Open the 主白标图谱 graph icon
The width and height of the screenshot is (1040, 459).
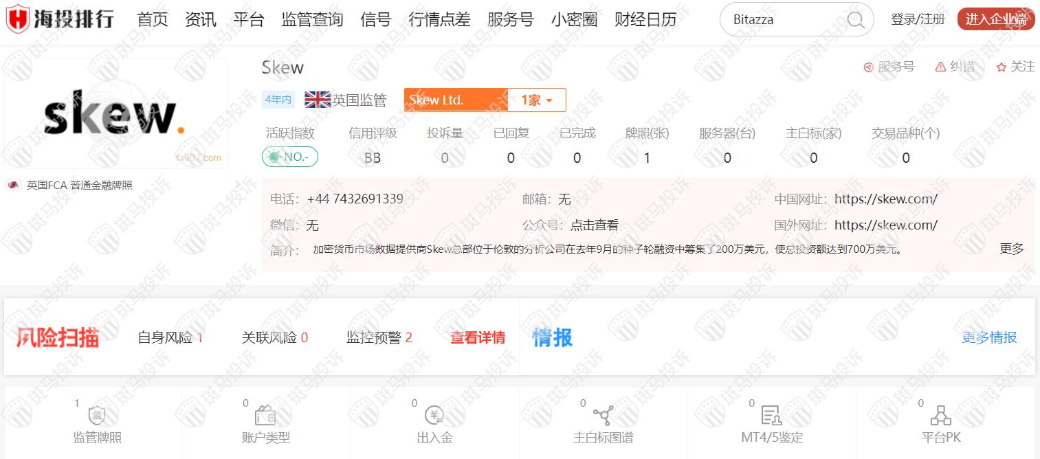pyautogui.click(x=603, y=415)
